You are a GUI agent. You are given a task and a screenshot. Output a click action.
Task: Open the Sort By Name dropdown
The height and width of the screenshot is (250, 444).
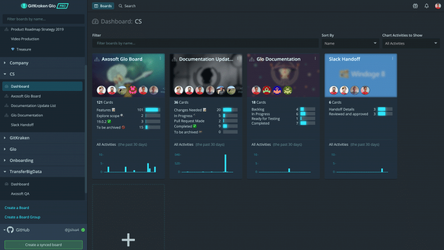coord(350,43)
